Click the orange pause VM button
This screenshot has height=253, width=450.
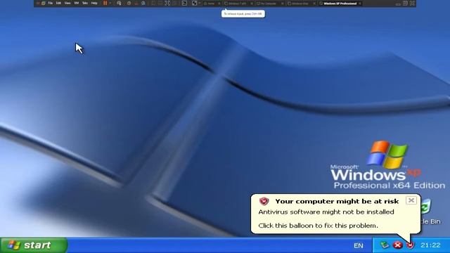(x=105, y=3)
